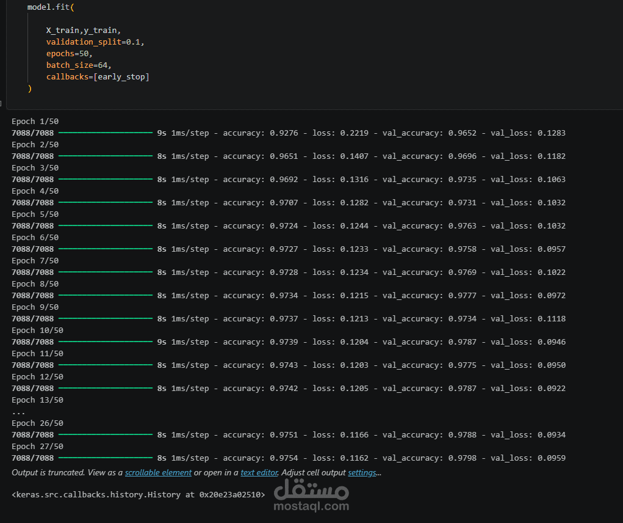623x523 pixels.
Task: Click loss: 0.1282 in epoch 4 row
Action: click(340, 202)
